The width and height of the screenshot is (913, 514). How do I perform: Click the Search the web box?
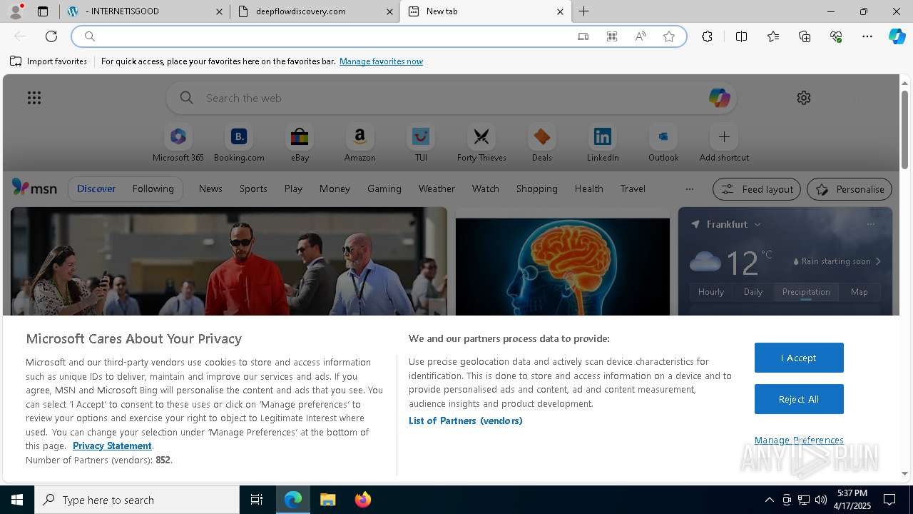click(x=451, y=98)
